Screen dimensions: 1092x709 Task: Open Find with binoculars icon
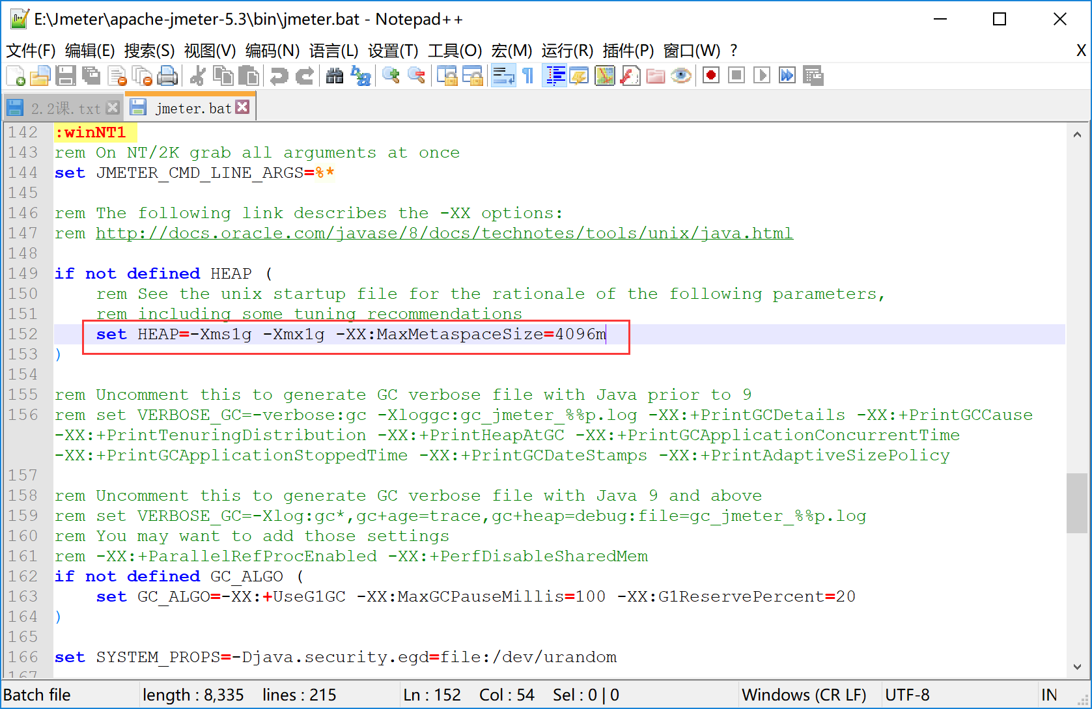335,76
